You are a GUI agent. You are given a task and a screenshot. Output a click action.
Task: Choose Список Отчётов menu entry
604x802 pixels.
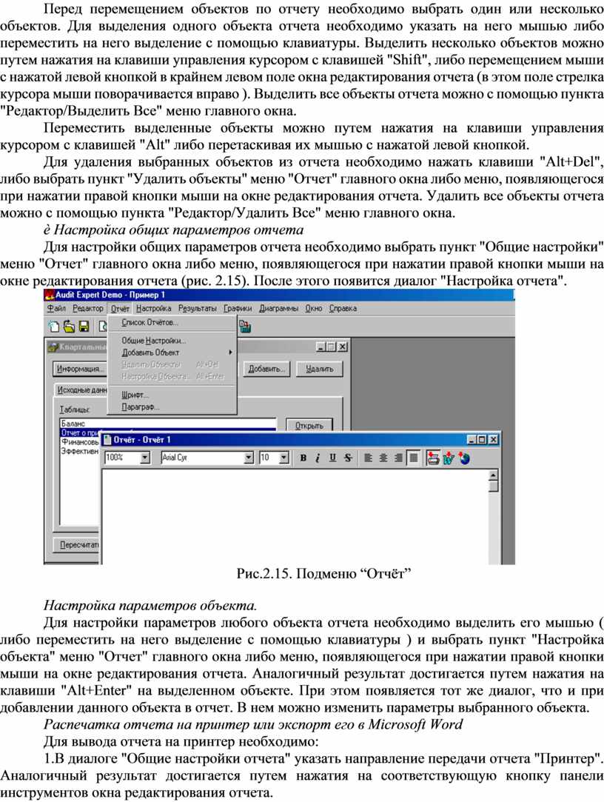172,323
